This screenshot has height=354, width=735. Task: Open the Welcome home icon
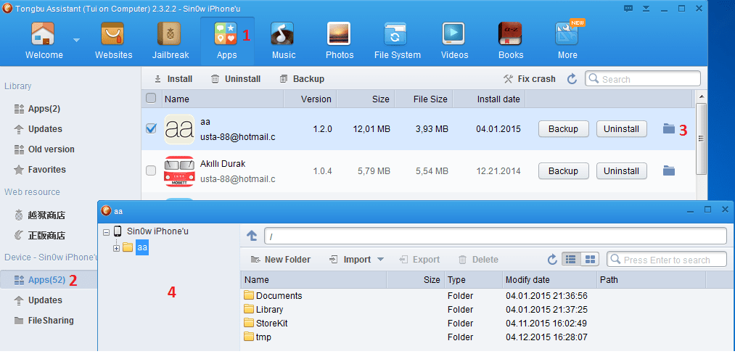[43, 34]
